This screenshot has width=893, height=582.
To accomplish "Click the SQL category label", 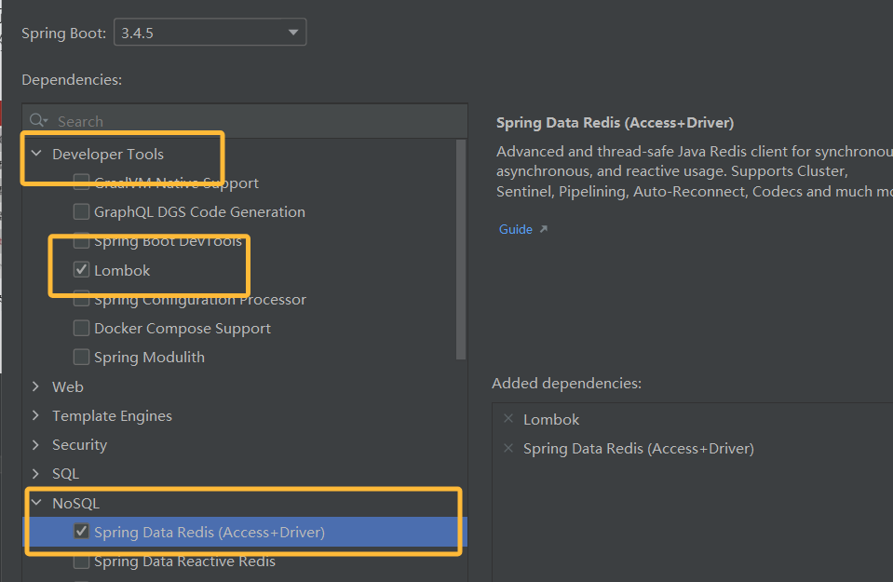I will [x=65, y=474].
